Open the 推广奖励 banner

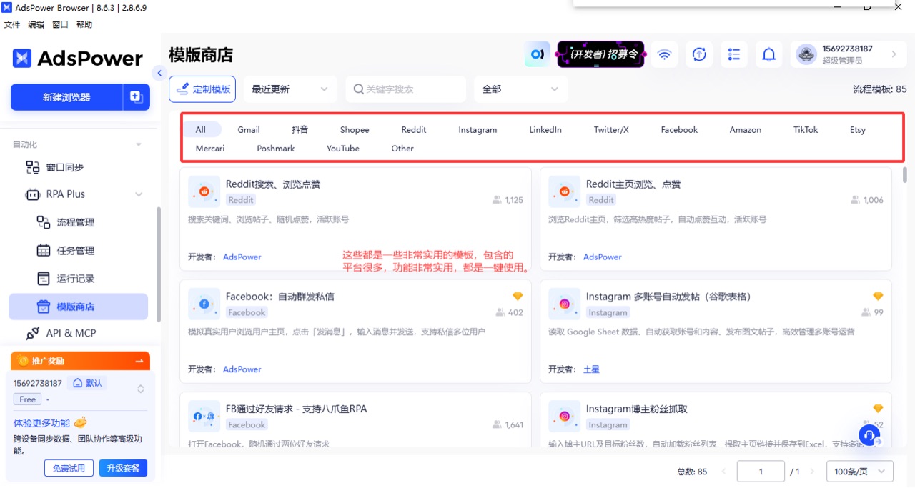pos(80,361)
